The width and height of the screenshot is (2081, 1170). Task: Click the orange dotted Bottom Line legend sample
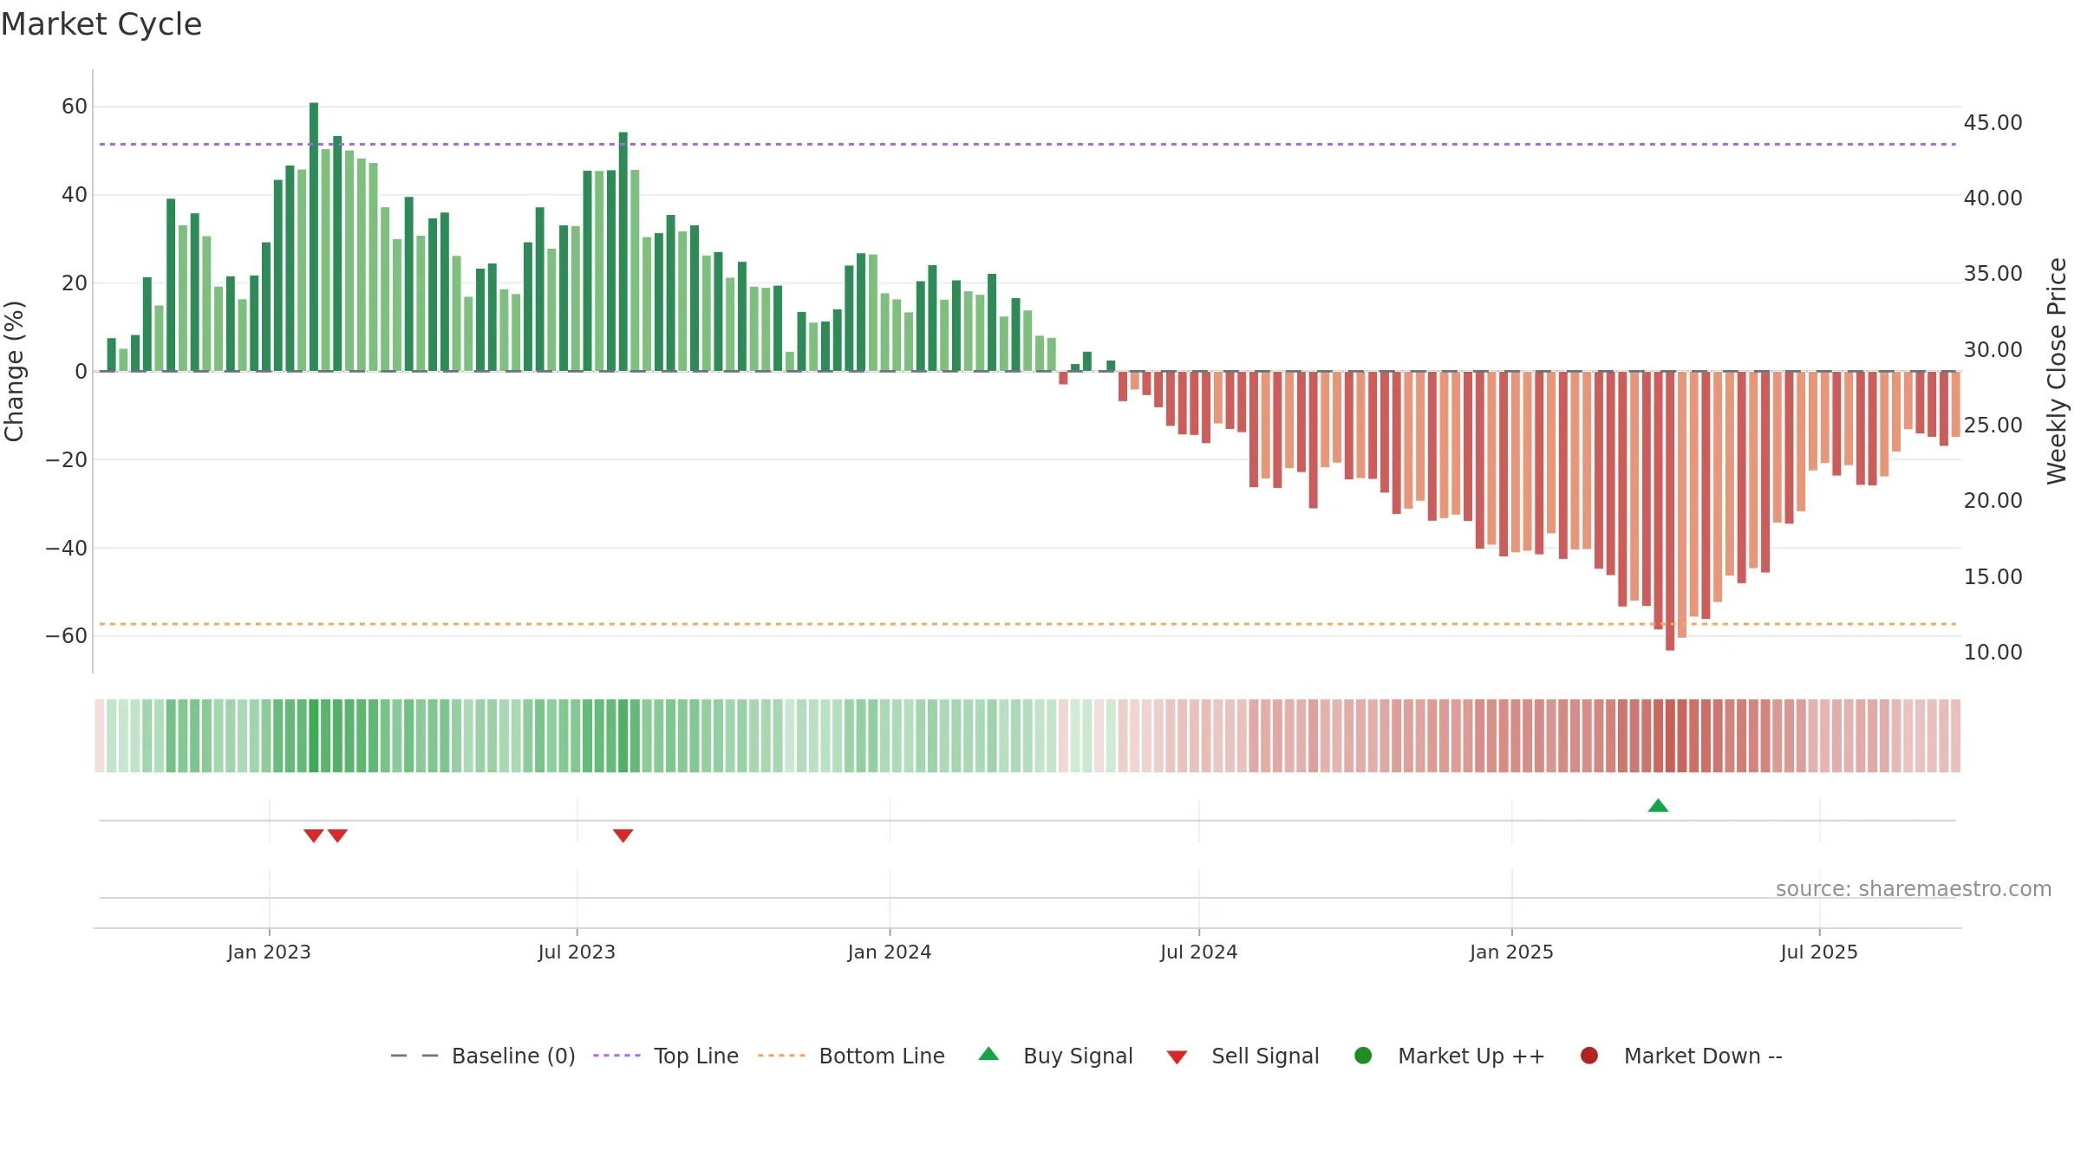click(x=781, y=1056)
